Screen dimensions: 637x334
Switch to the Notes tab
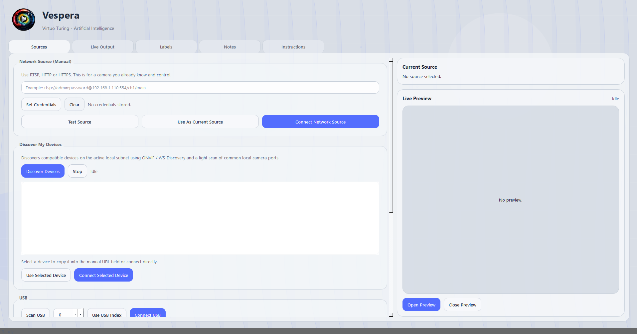tap(230, 46)
